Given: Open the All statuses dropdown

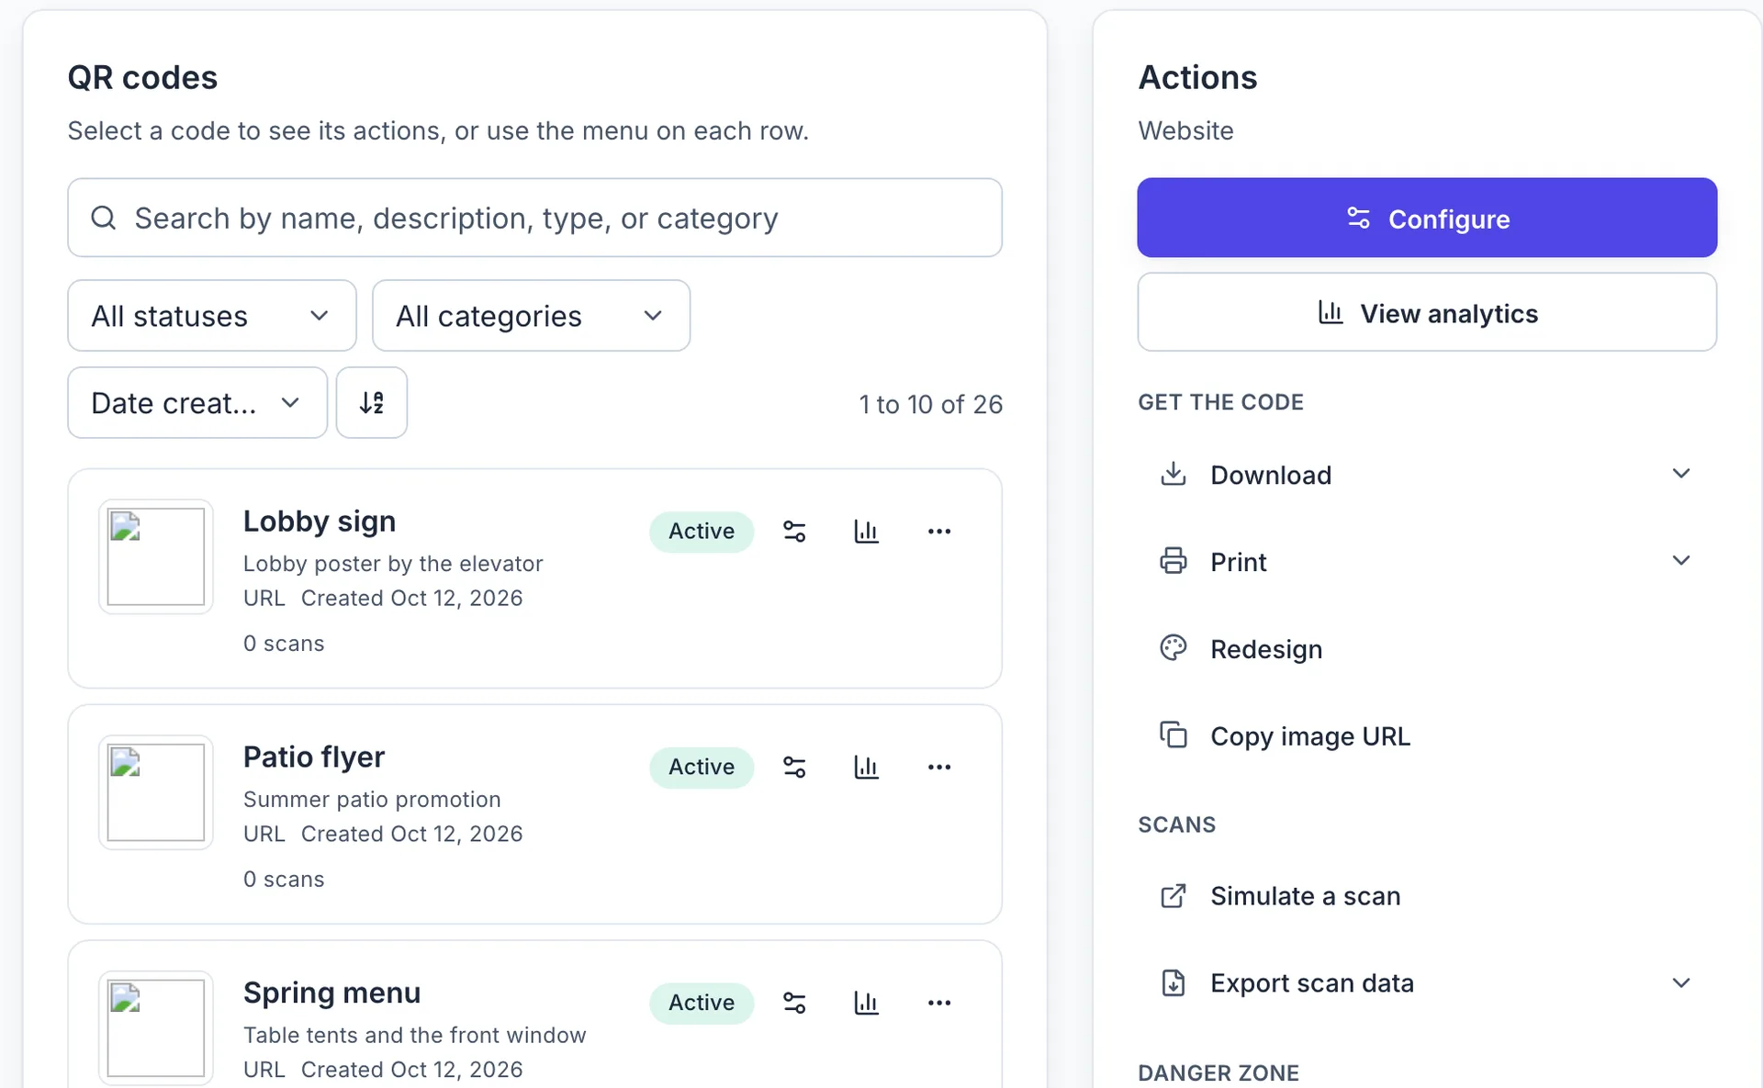Looking at the screenshot, I should [x=212, y=316].
